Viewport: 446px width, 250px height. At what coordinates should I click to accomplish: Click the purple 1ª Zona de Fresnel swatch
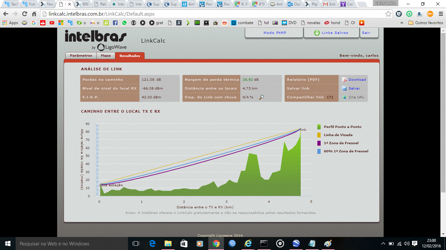319,143
